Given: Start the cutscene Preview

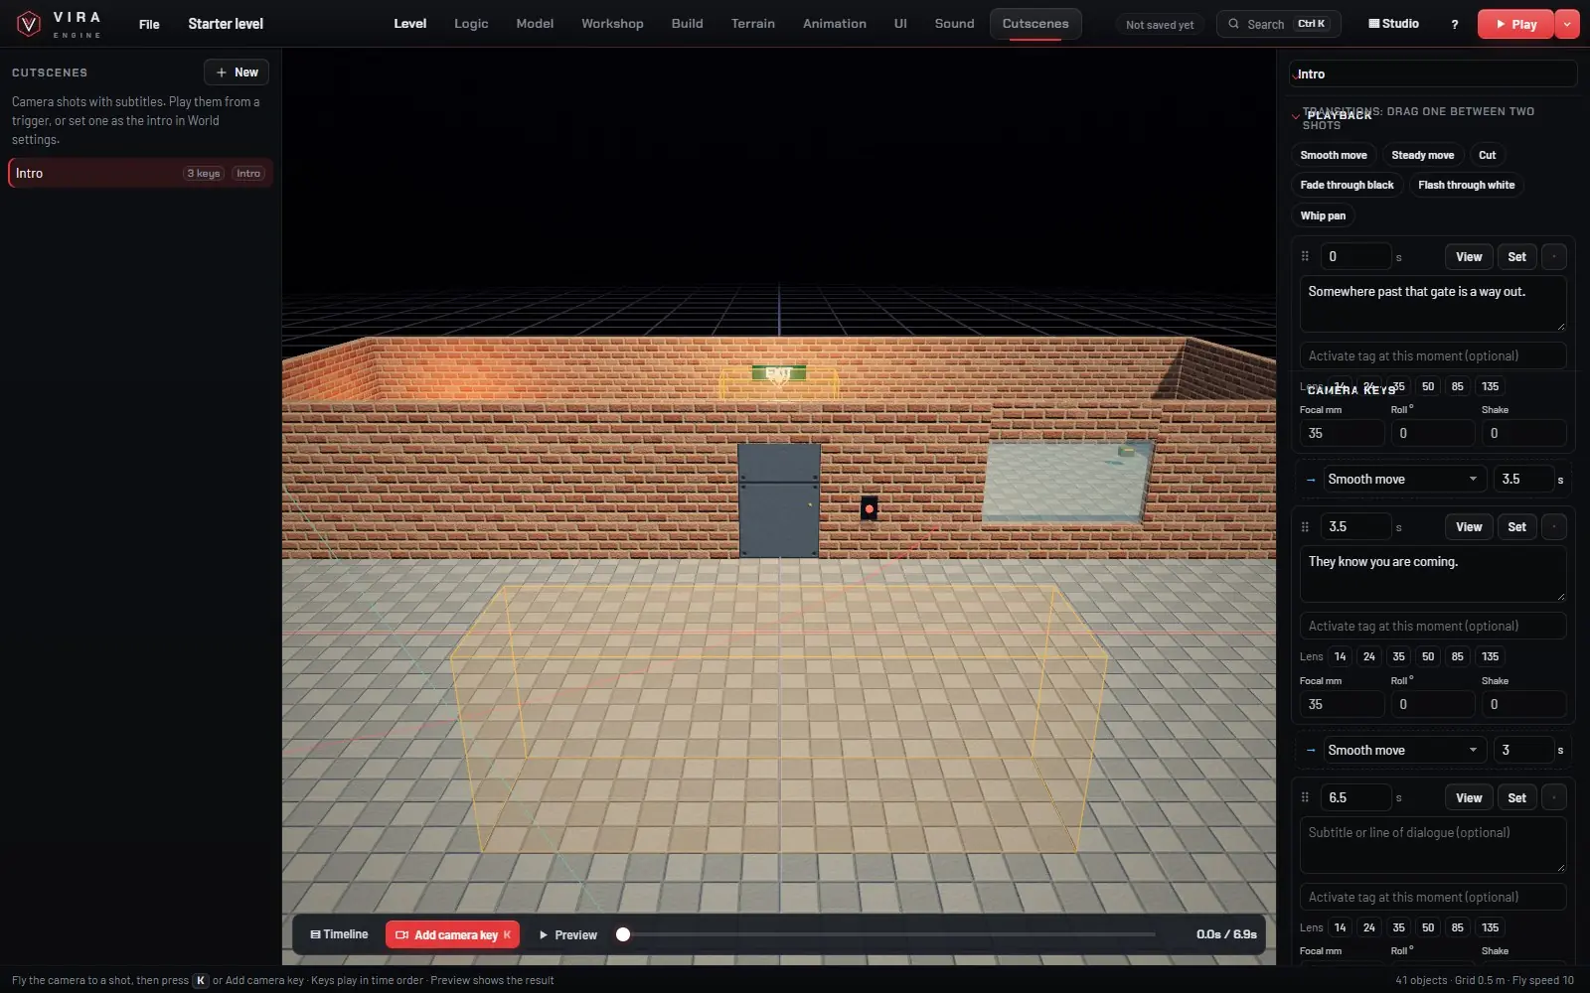Looking at the screenshot, I should (x=568, y=934).
